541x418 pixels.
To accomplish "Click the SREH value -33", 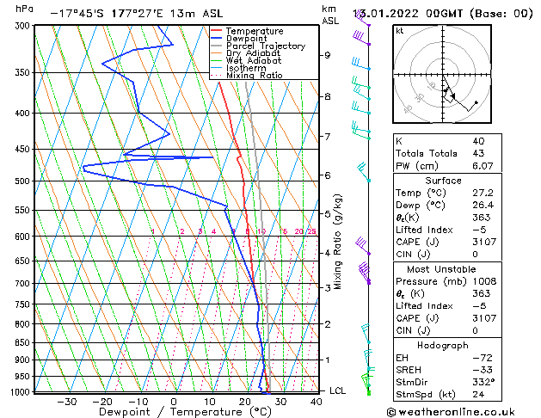I will click(x=483, y=370).
